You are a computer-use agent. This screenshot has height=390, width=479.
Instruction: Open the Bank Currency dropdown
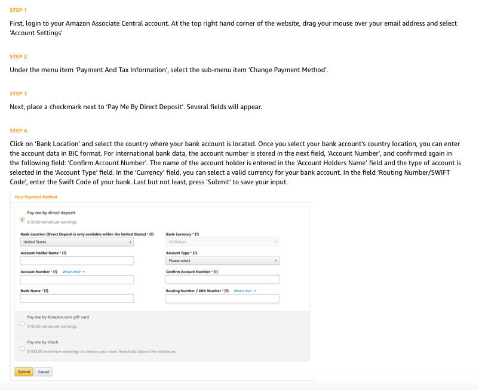pyautogui.click(x=222, y=242)
